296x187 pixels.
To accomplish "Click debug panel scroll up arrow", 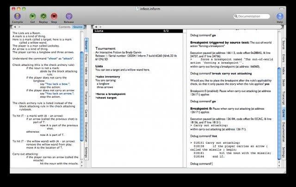I will point(279,162).
